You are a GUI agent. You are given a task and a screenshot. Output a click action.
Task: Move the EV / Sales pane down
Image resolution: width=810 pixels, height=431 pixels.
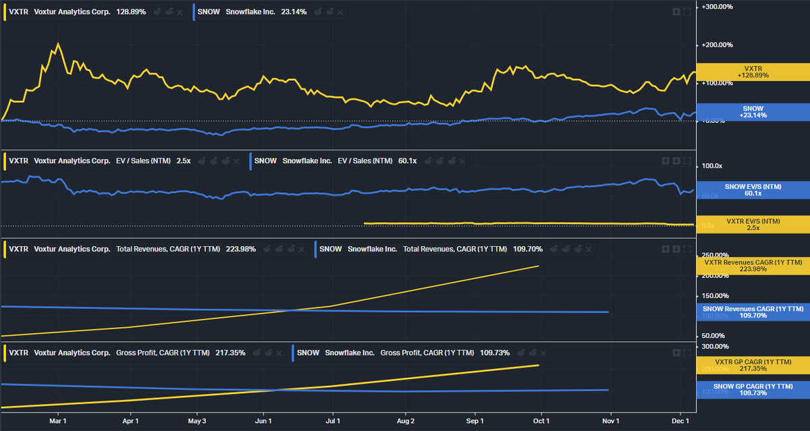677,161
